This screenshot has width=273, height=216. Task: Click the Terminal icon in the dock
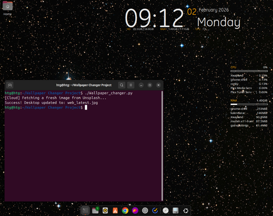pos(86,210)
